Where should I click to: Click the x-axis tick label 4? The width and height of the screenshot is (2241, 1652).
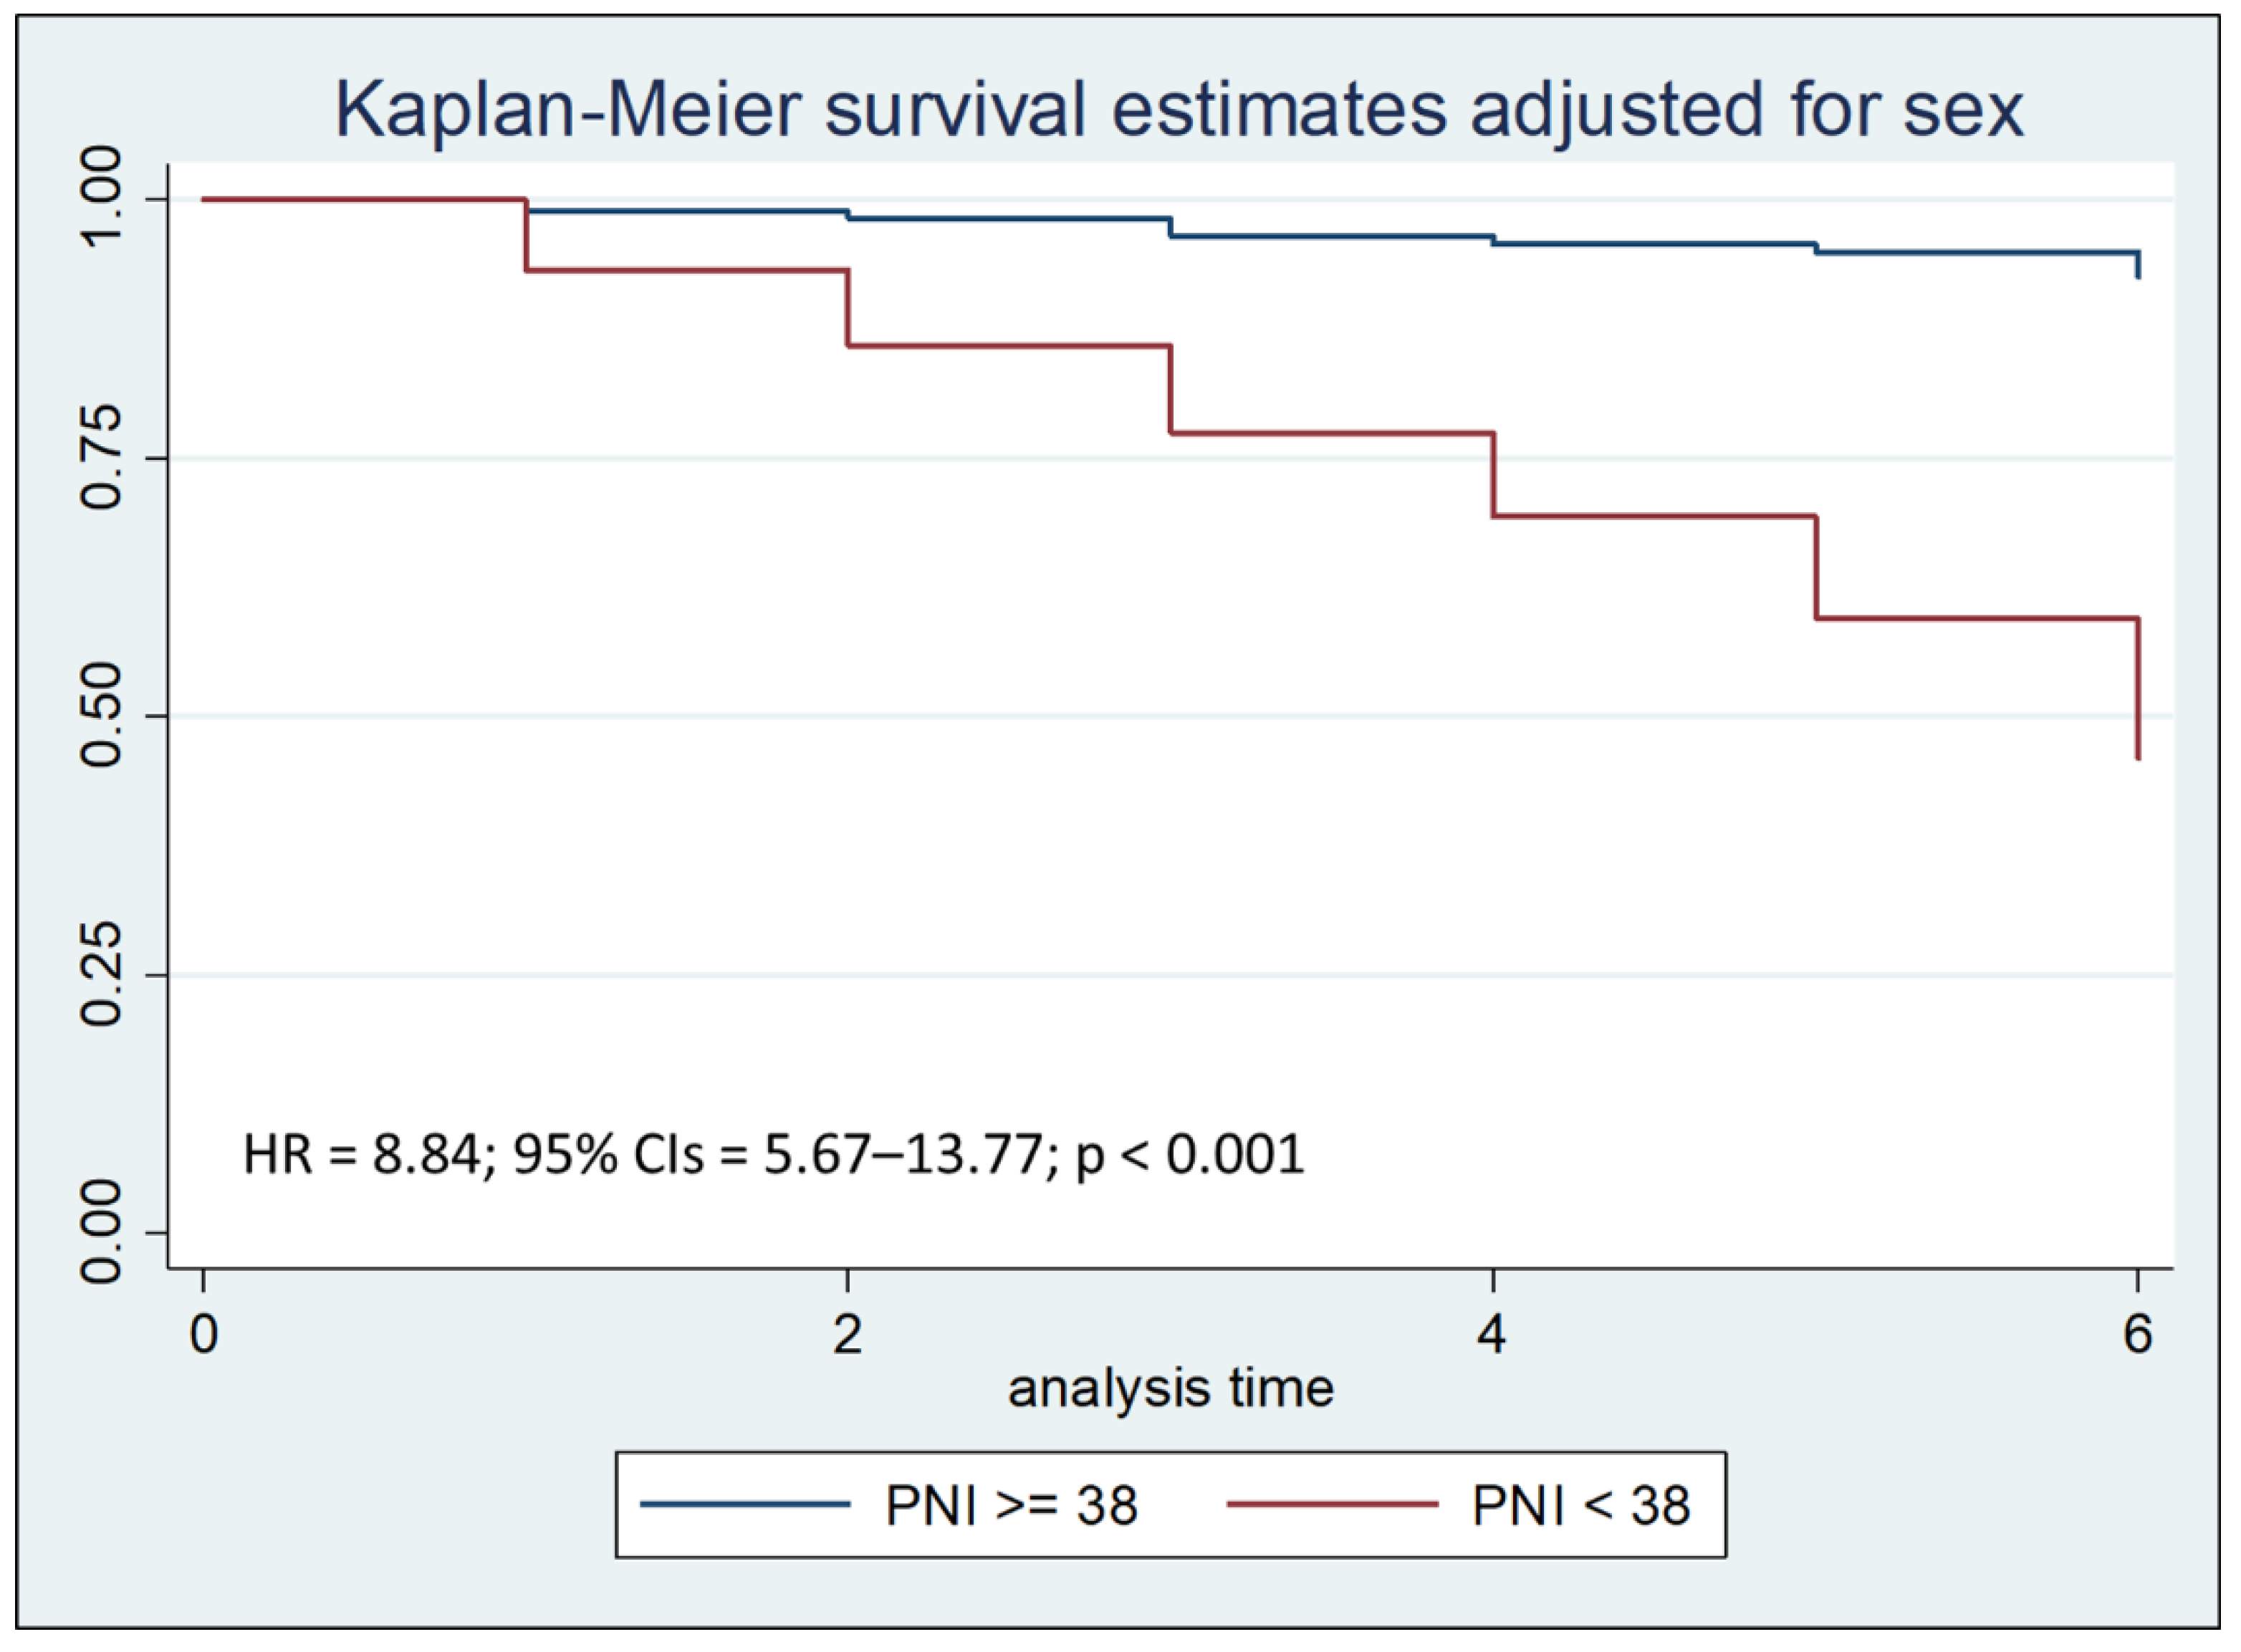(x=1492, y=1334)
